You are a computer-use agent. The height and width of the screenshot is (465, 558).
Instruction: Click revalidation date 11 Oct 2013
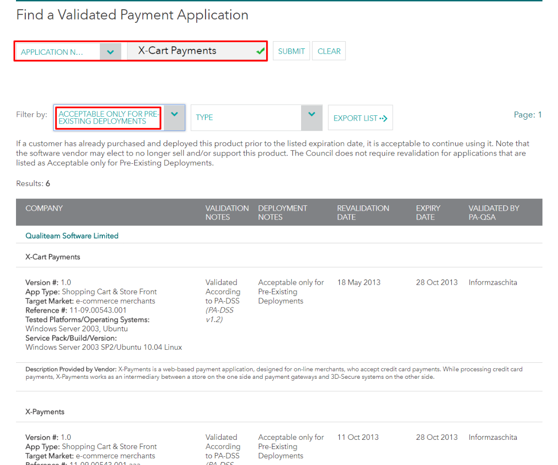[358, 437]
